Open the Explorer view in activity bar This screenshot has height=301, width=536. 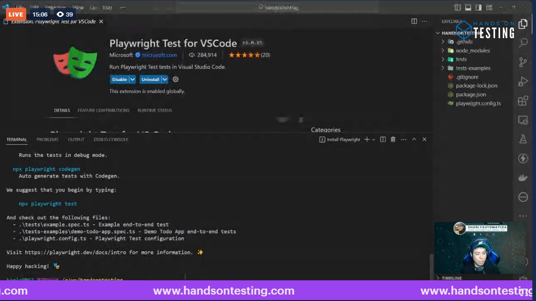[x=523, y=24]
